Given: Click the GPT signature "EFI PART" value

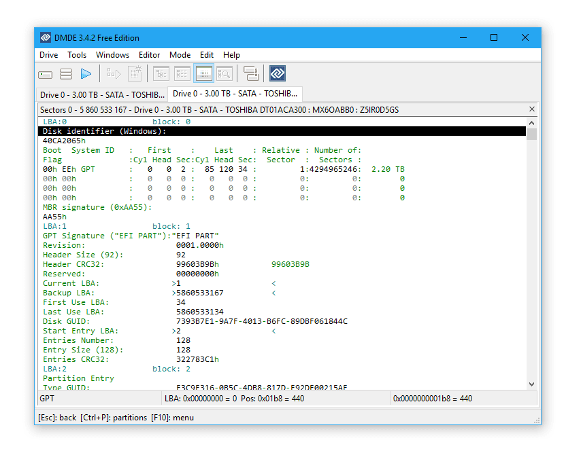Looking at the screenshot, I should point(195,236).
